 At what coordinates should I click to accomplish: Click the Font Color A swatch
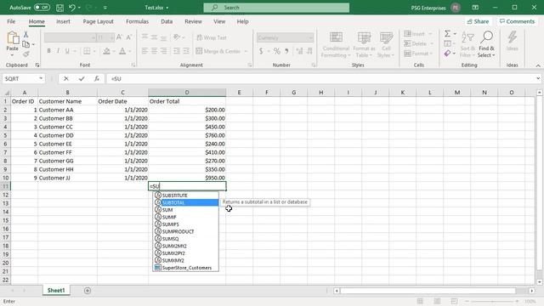click(122, 51)
